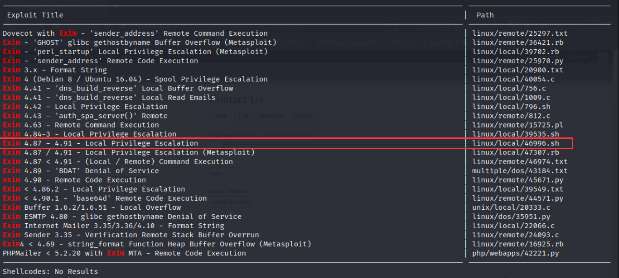This screenshot has width=619, height=278.
Task: Click path linux/remote/25970.py
Action: click(518, 61)
